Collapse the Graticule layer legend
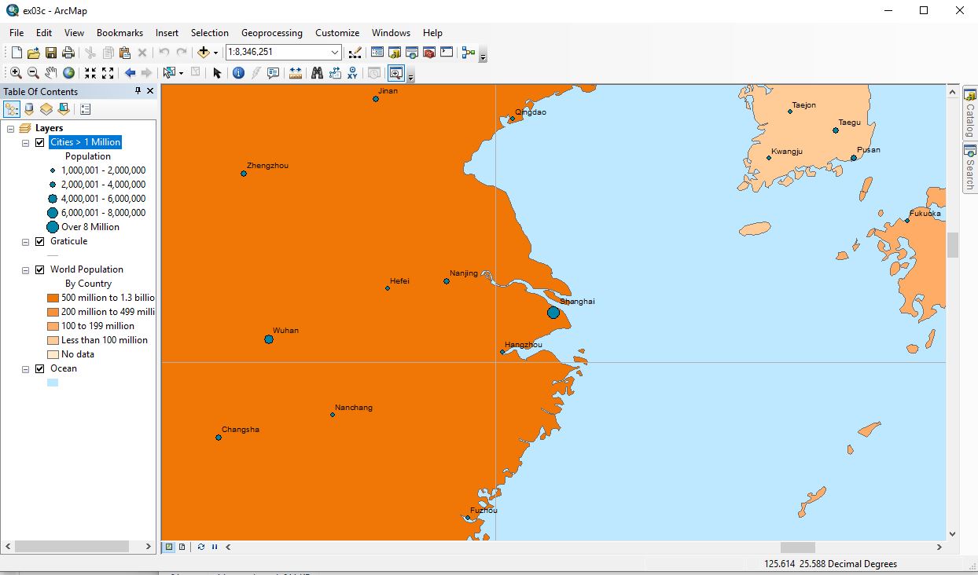This screenshot has width=978, height=575. 26,241
